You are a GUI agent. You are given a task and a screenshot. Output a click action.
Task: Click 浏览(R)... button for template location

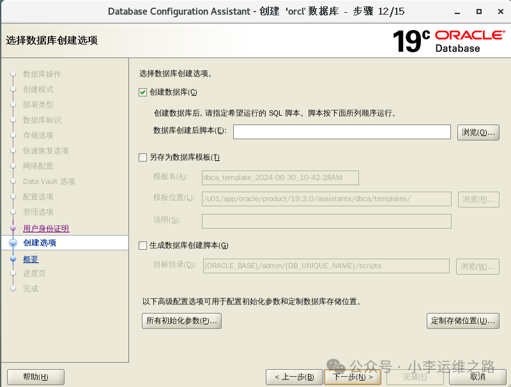(x=478, y=199)
